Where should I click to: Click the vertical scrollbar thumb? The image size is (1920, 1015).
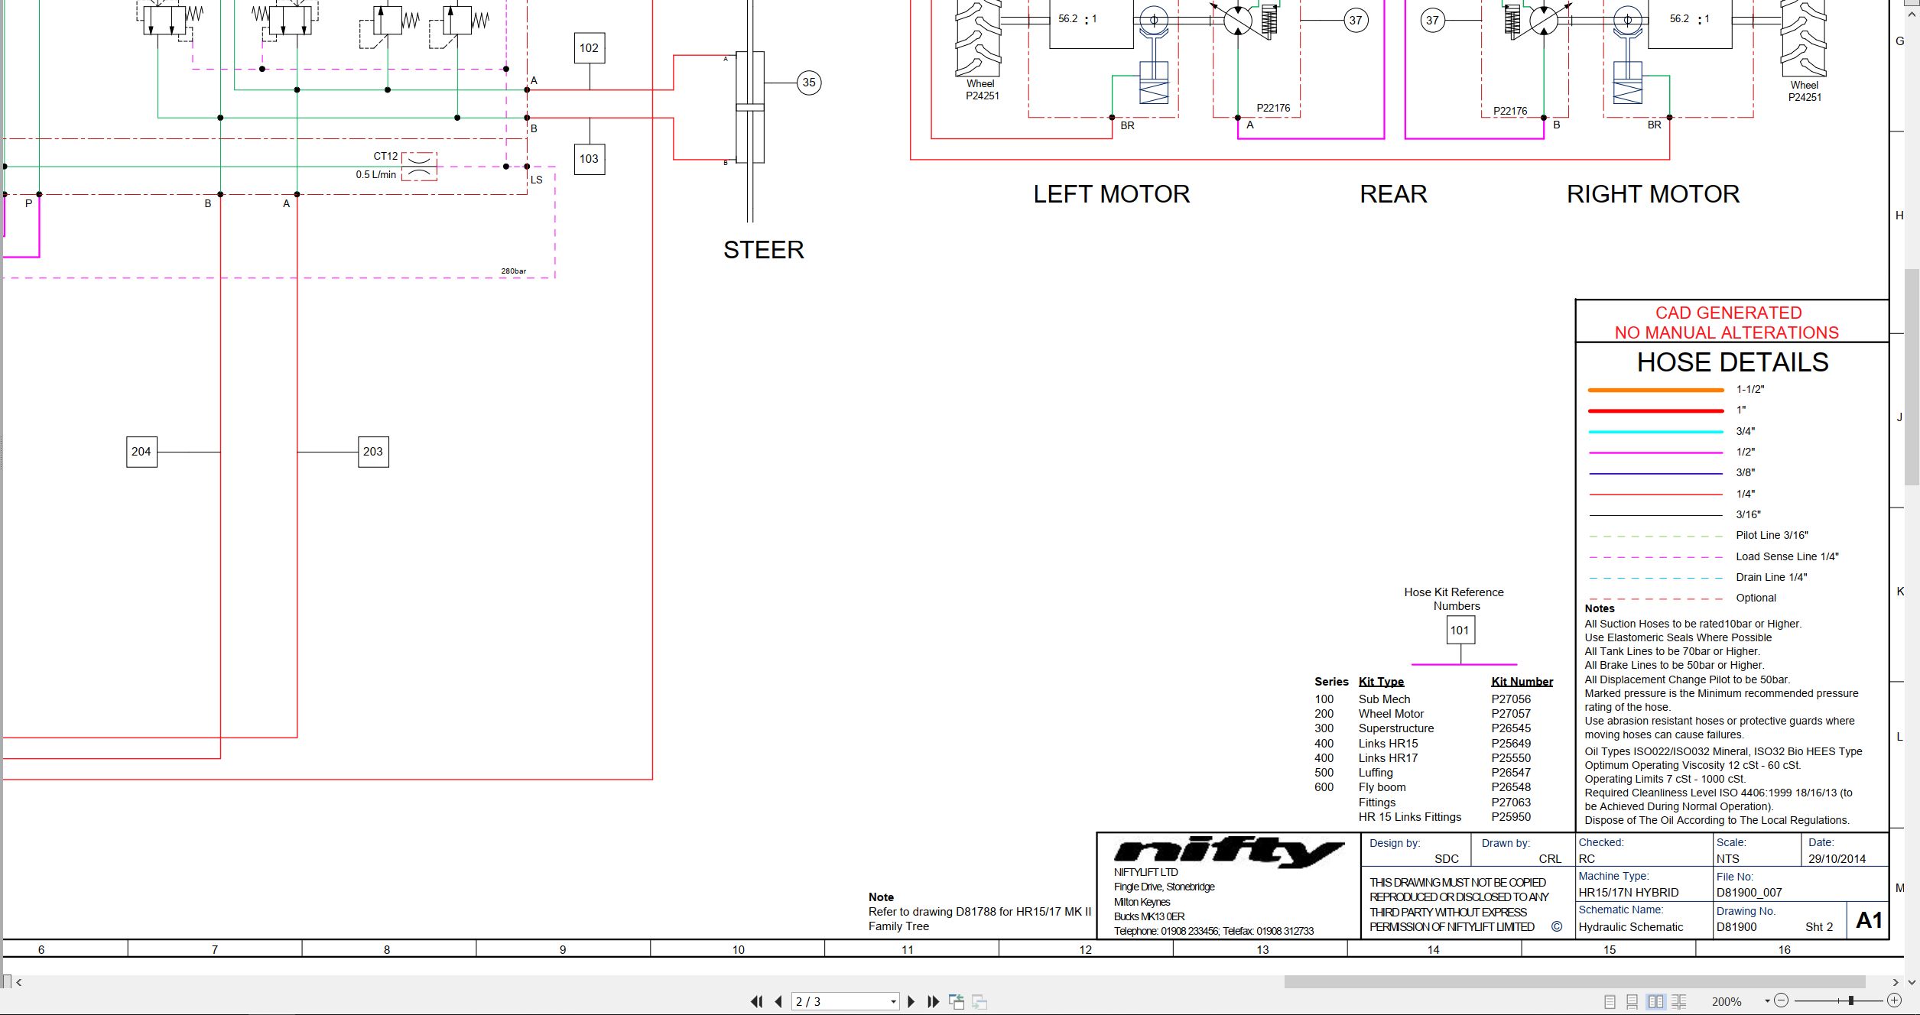click(1912, 377)
